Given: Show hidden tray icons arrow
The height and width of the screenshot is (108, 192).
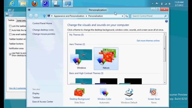Looking at the screenshot, I should click(153, 4).
